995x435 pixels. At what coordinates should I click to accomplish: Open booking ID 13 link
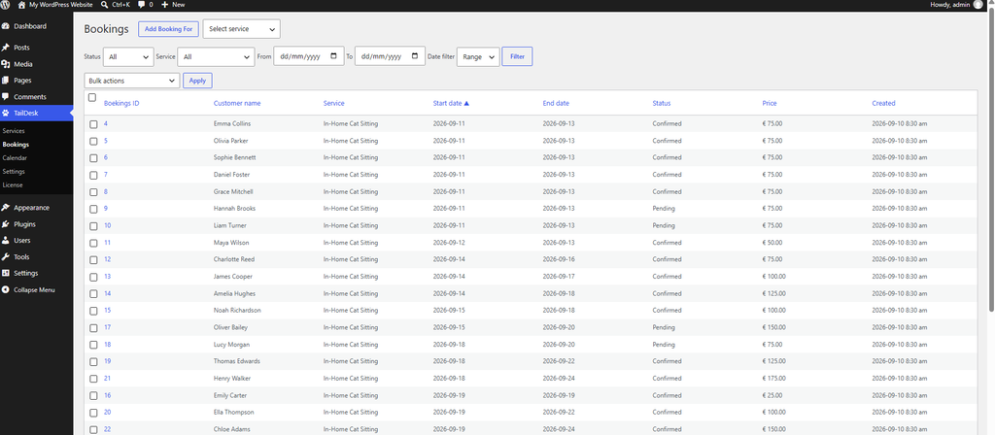[x=107, y=277]
